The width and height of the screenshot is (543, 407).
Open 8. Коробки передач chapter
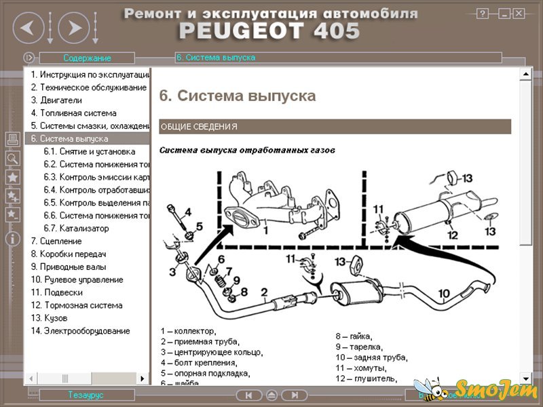69,254
